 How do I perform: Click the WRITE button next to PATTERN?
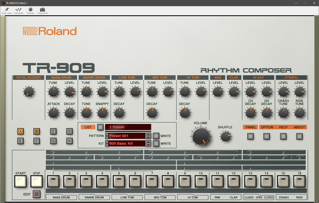tap(156, 136)
